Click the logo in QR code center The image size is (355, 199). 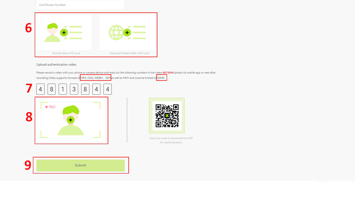point(167,116)
